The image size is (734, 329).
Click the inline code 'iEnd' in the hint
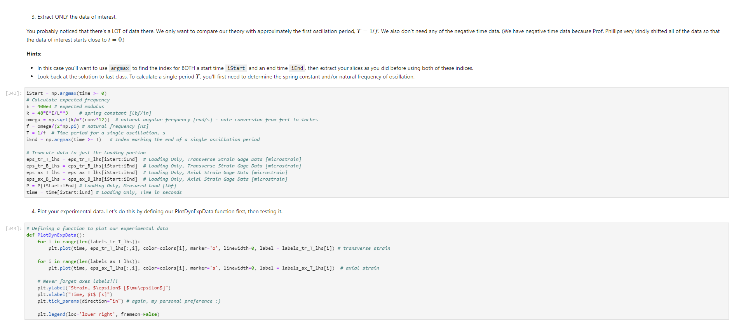coord(297,68)
